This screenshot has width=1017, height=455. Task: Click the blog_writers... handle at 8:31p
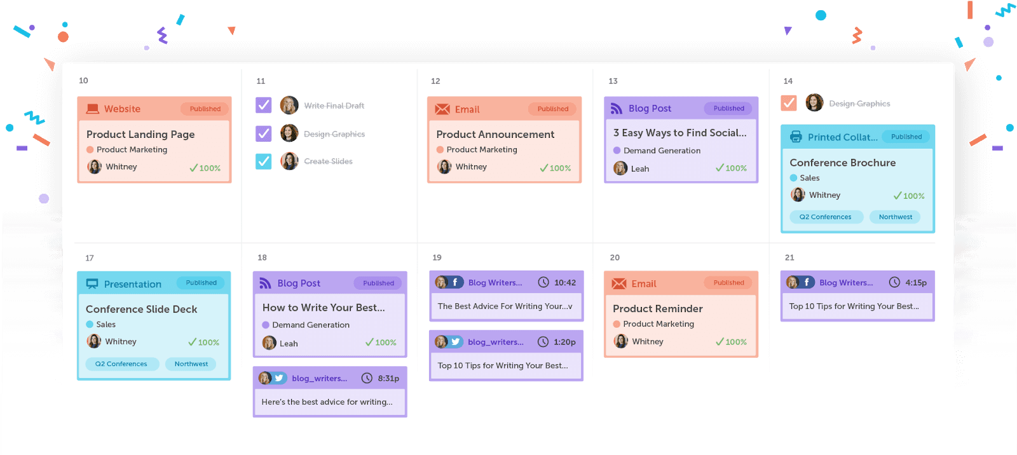click(x=320, y=379)
